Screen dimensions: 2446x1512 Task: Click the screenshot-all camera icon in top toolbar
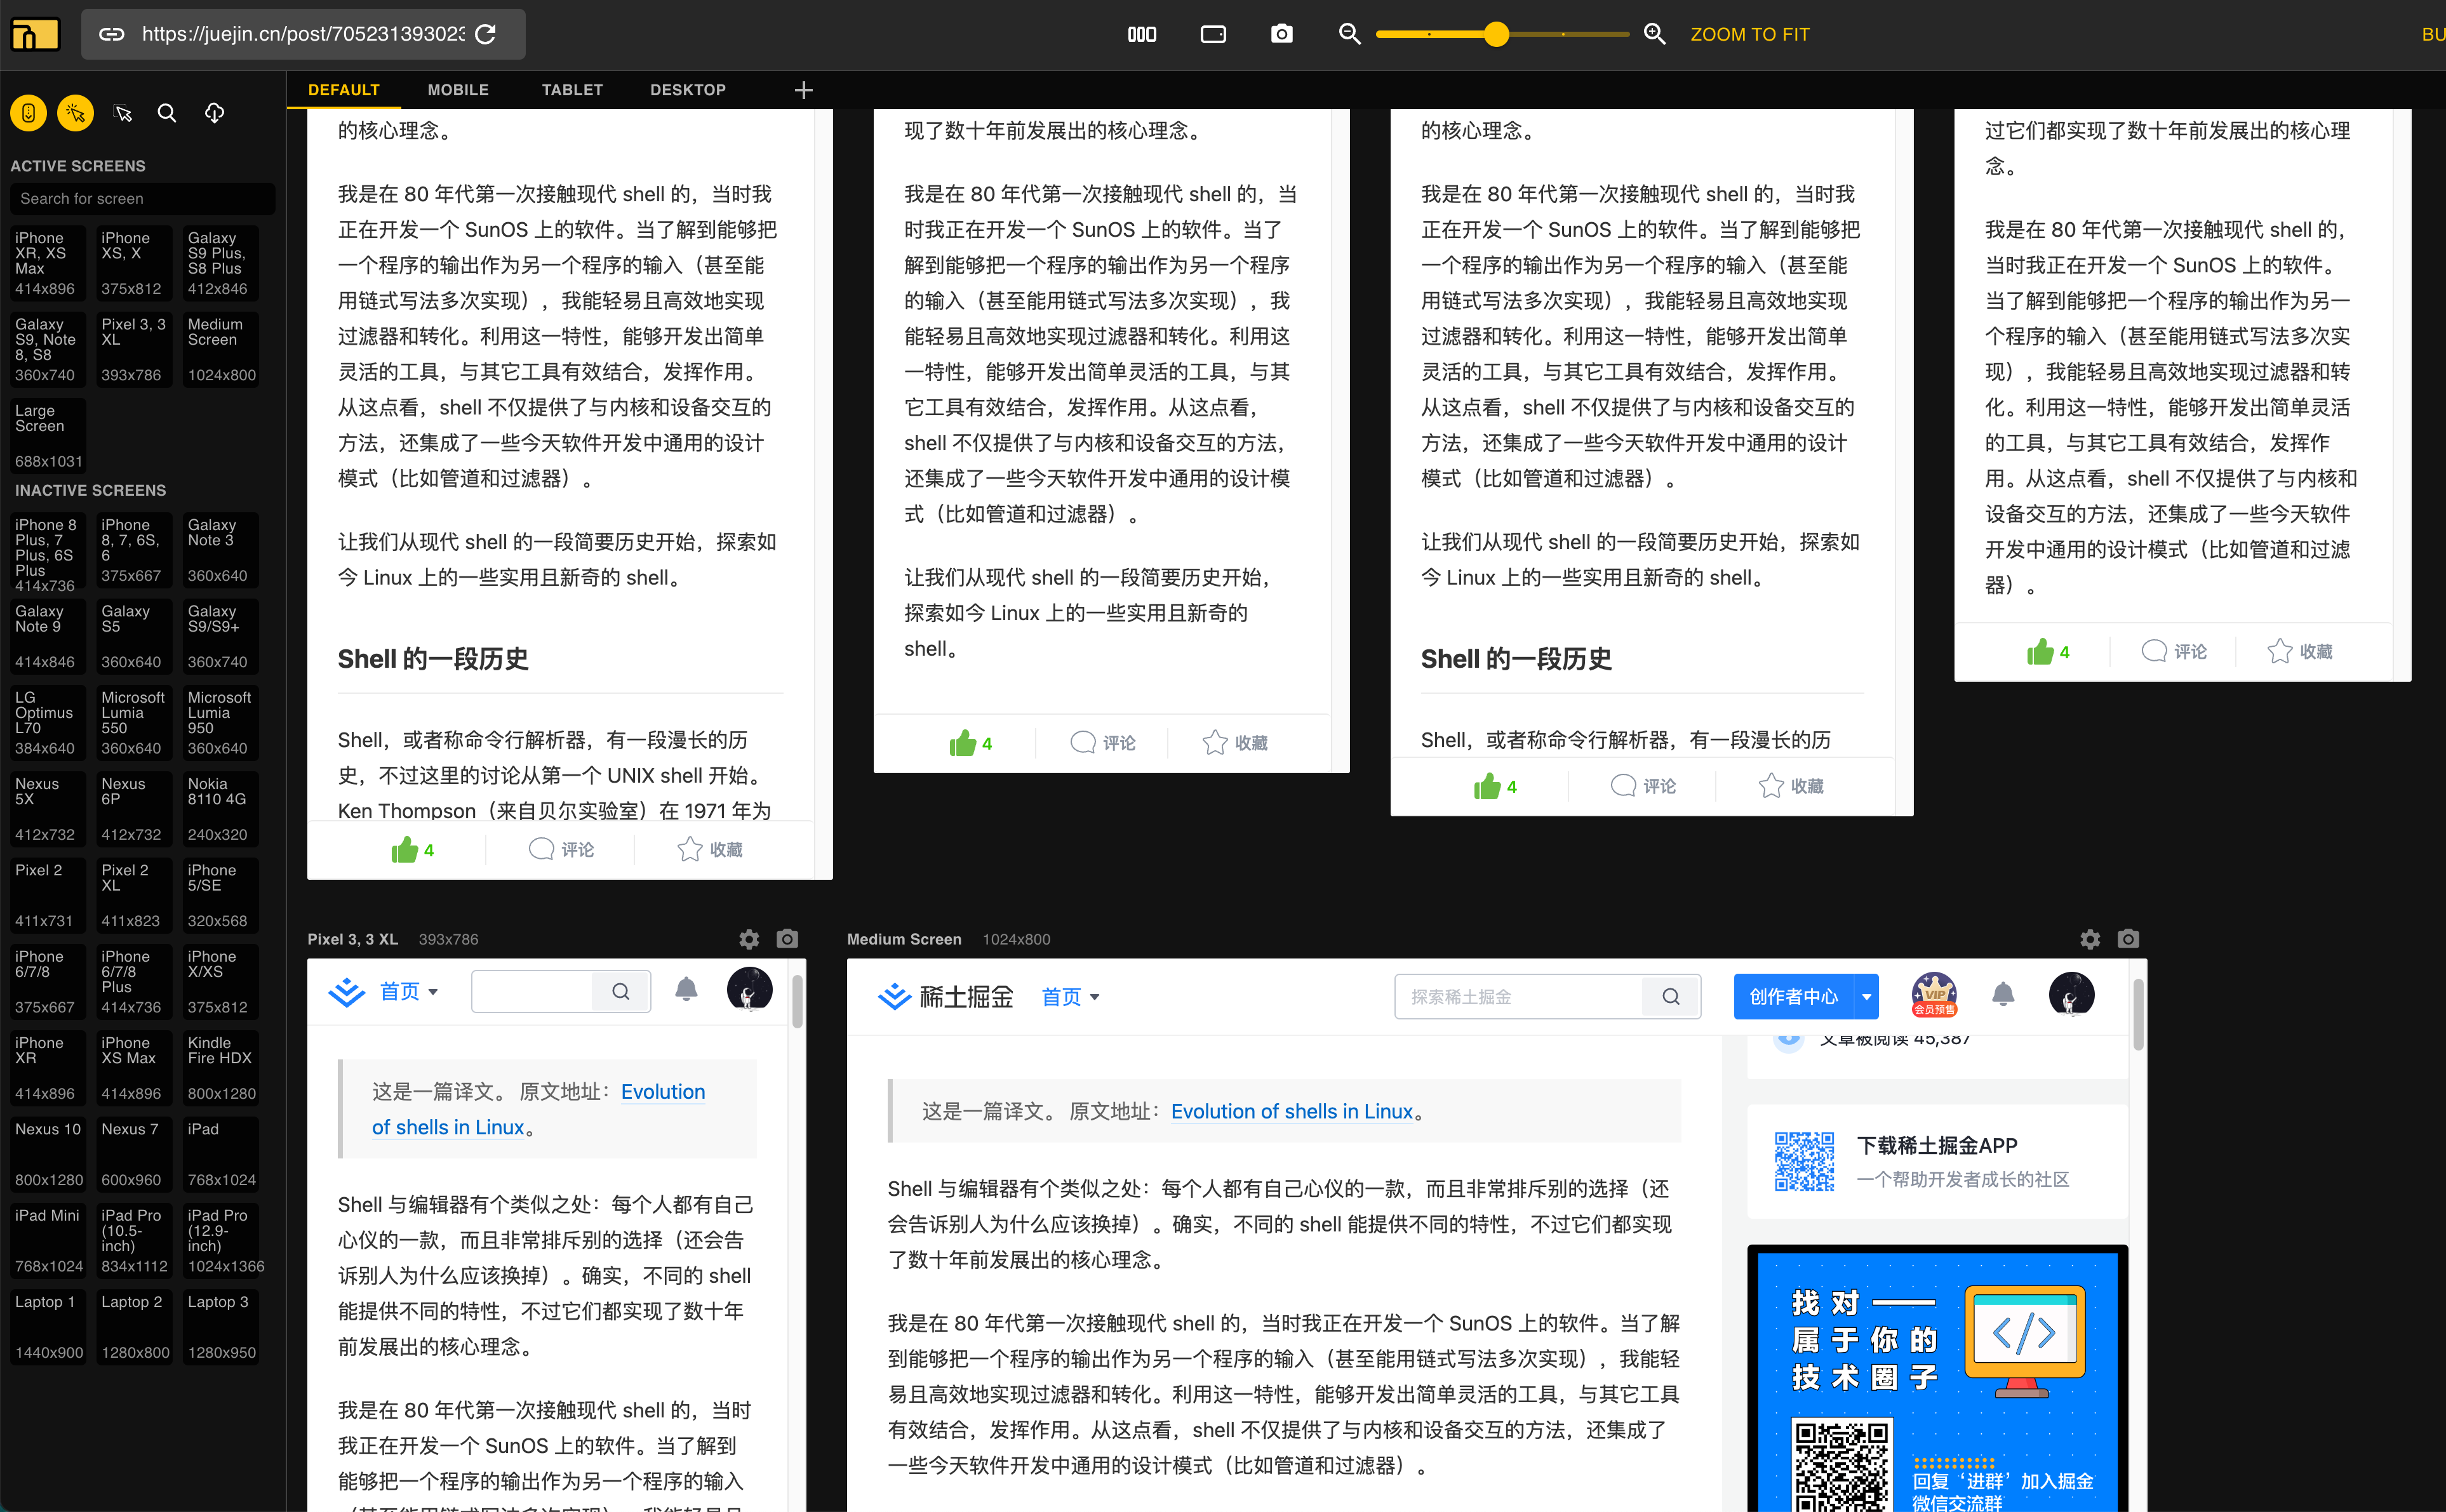click(1281, 34)
